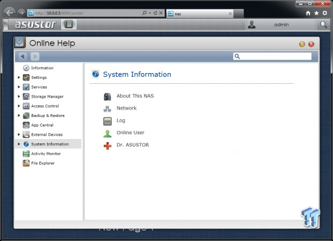Click the admin account name
This screenshot has width=333, height=241.
pos(281,25)
